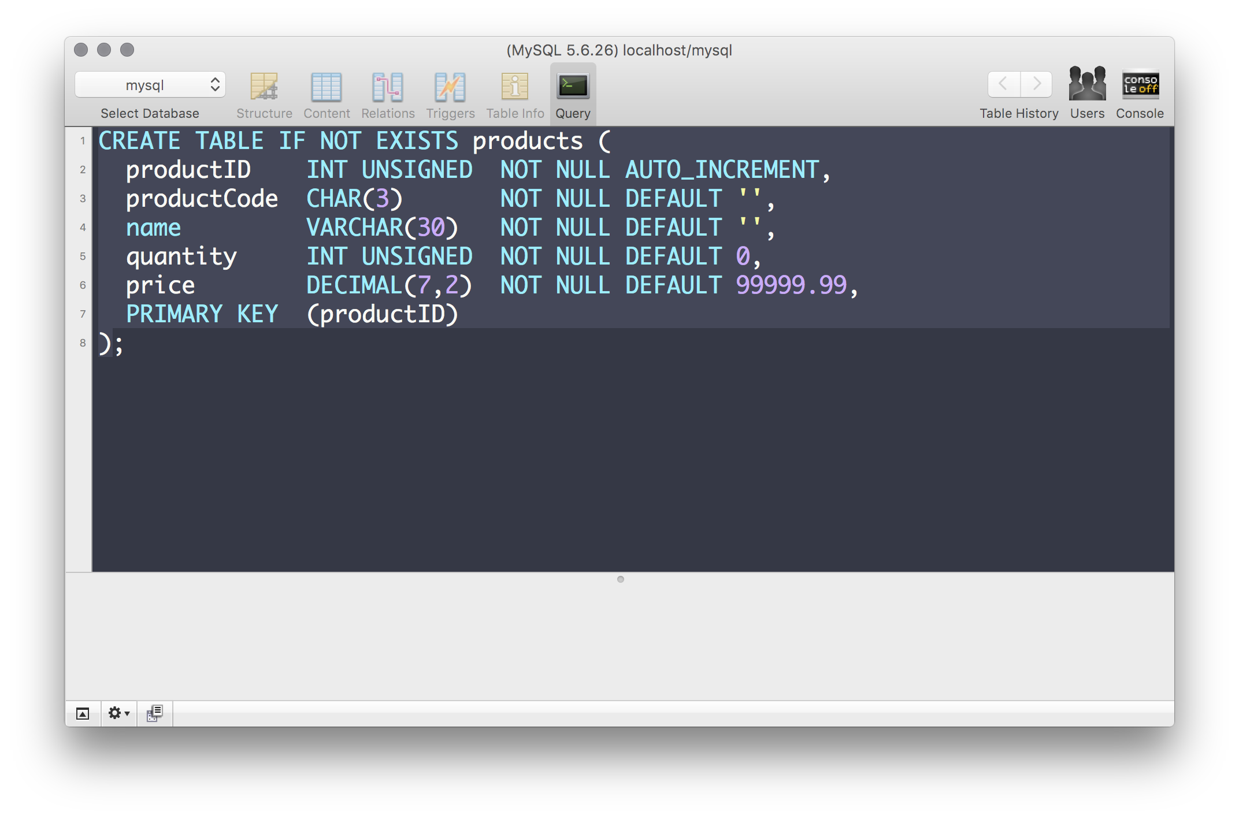
Task: Switch to the Query tab
Action: point(573,93)
